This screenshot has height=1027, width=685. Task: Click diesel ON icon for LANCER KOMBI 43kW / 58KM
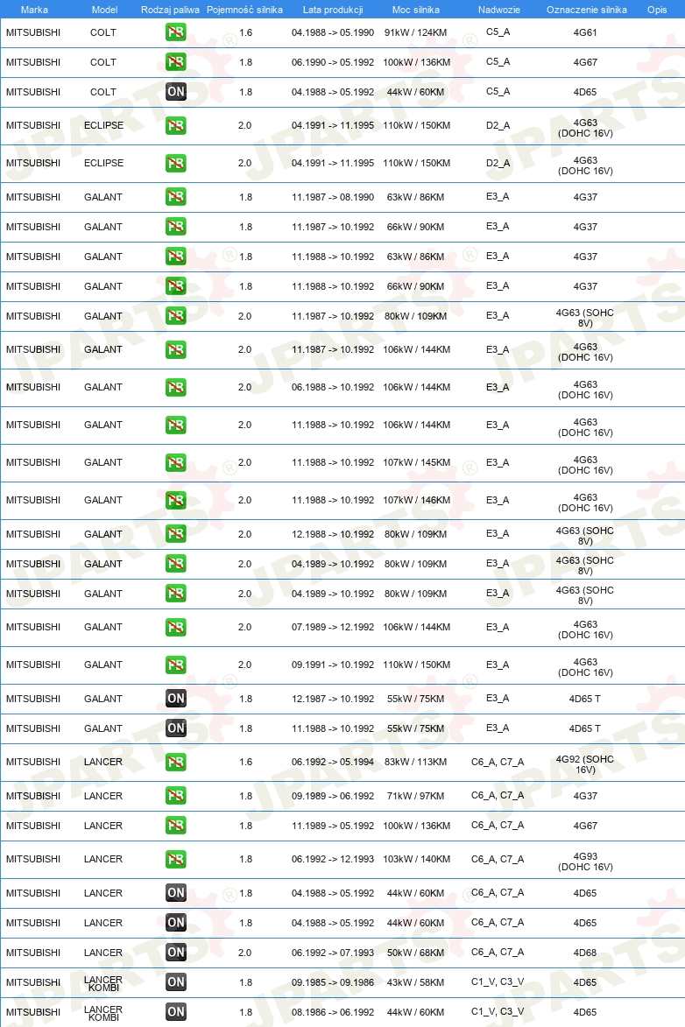176,981
